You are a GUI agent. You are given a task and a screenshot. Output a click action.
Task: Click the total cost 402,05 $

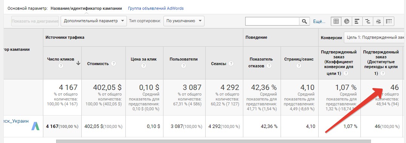107,87
